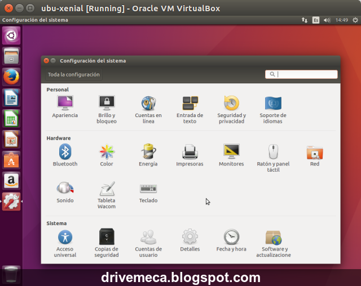Image resolution: width=361 pixels, height=286 pixels.
Task: Open Fecha y hora settings
Action: [231, 240]
